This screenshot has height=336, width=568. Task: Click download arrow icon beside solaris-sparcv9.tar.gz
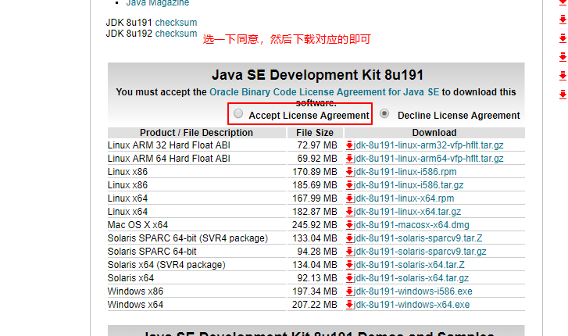click(349, 252)
